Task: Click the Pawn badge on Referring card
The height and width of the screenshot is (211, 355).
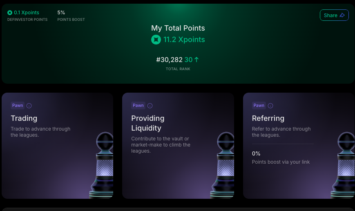Action: [259, 105]
